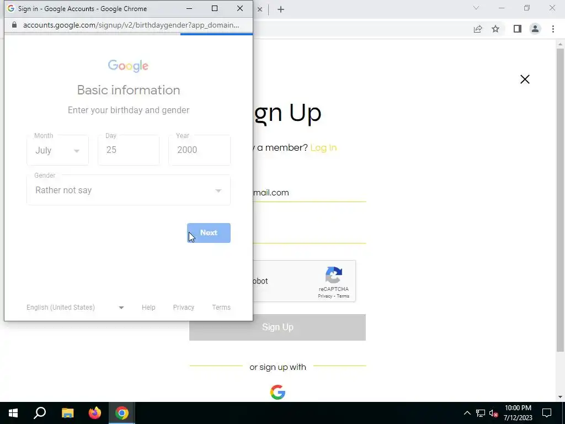The image size is (565, 424).
Task: Close the Google sign-in popup window
Action: click(x=240, y=8)
